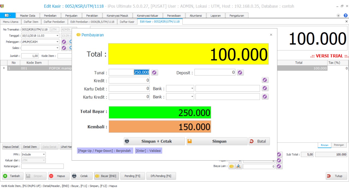Expand the Pelanggan combo box
The height and width of the screenshot is (189, 349).
pyautogui.click(x=57, y=42)
